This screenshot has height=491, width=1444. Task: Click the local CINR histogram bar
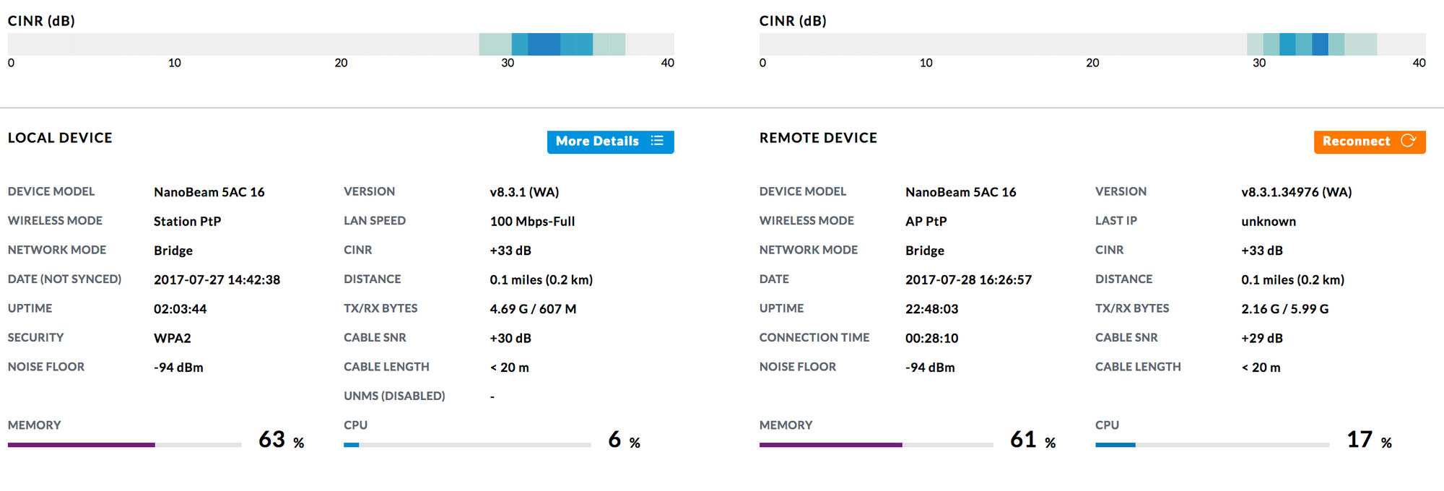click(x=341, y=44)
